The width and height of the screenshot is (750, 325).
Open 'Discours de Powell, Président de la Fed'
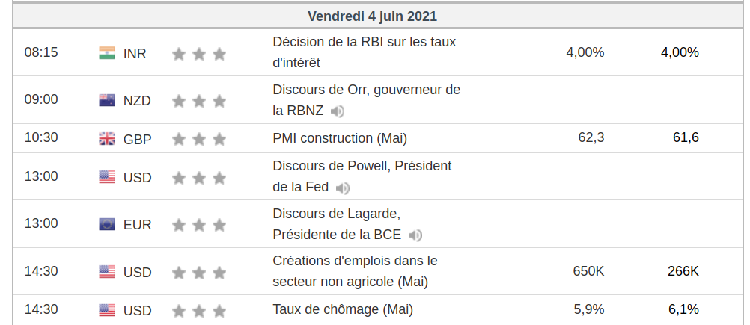[362, 176]
